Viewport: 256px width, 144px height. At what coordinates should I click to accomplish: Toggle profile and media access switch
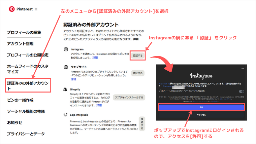point(242,91)
